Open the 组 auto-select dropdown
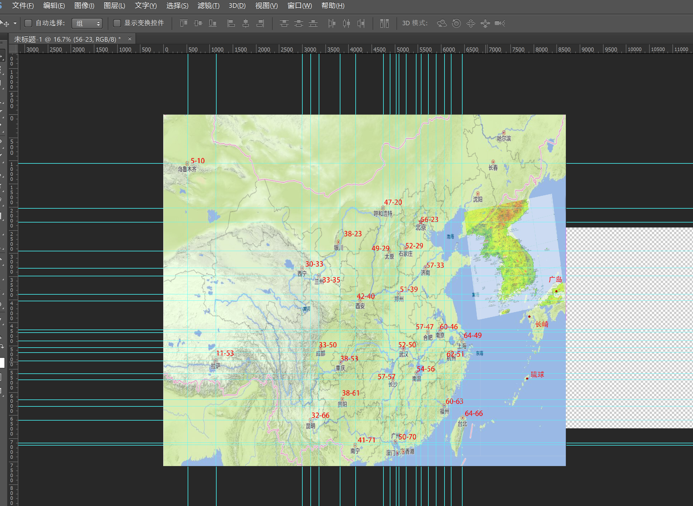This screenshot has width=693, height=506. point(87,24)
